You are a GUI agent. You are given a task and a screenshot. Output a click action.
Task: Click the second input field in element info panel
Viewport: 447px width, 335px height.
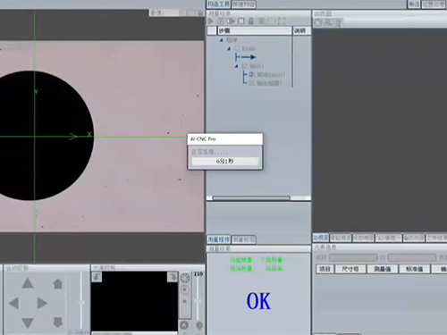412,257
